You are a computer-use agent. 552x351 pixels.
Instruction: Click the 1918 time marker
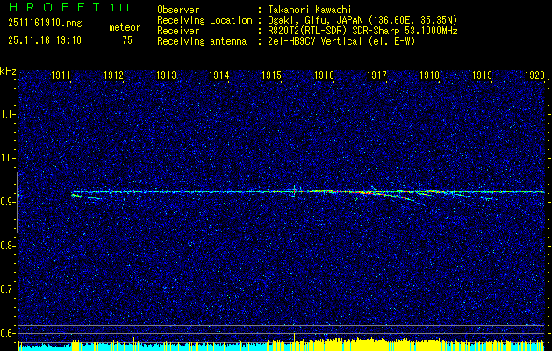[x=429, y=76]
